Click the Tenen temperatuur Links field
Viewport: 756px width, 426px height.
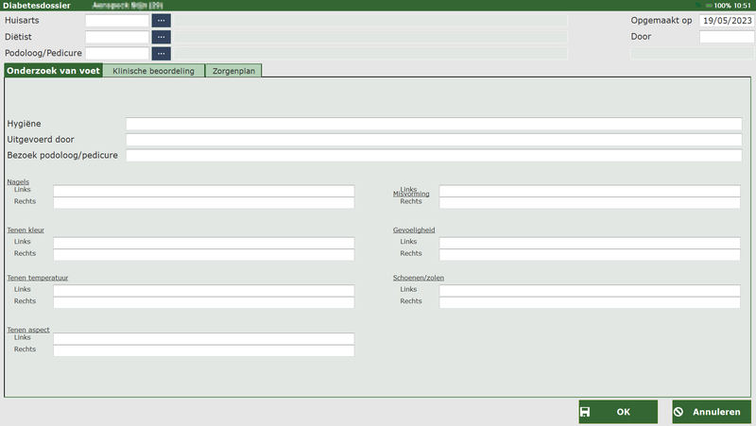point(203,291)
